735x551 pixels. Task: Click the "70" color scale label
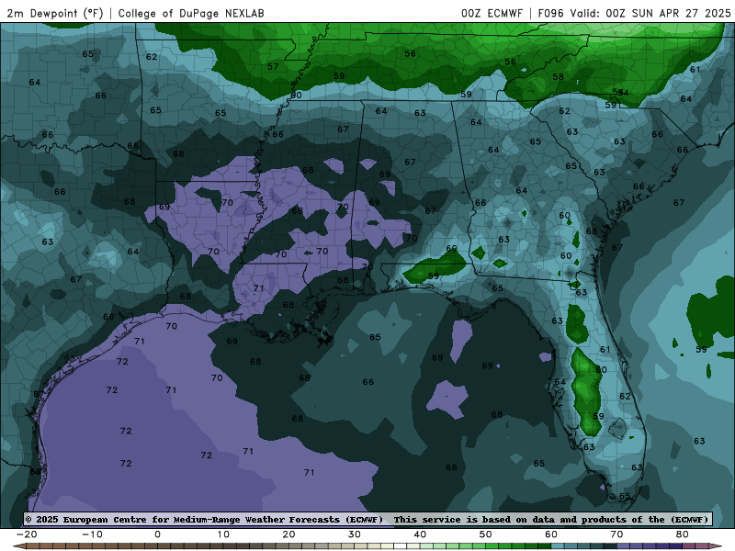(616, 534)
